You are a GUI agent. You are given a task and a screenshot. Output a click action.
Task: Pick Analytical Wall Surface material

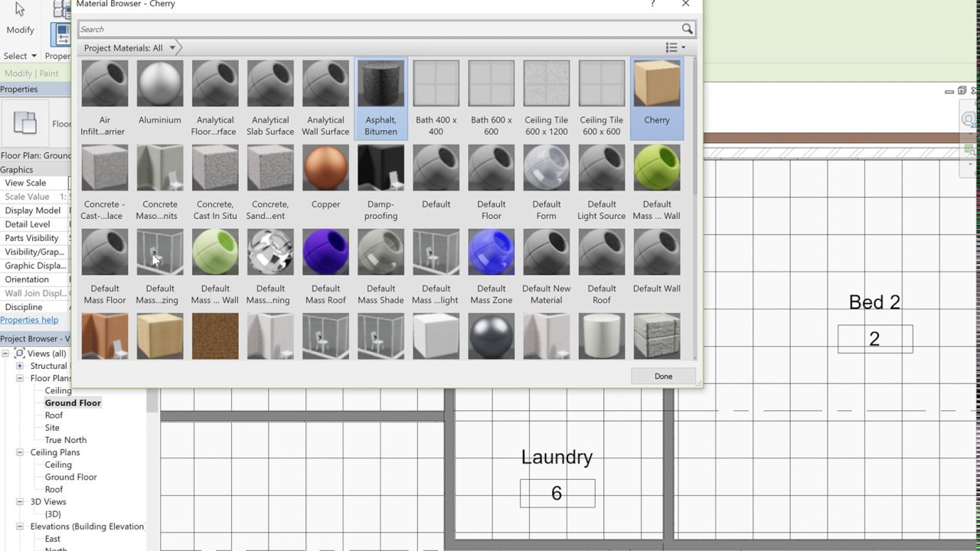tap(325, 98)
